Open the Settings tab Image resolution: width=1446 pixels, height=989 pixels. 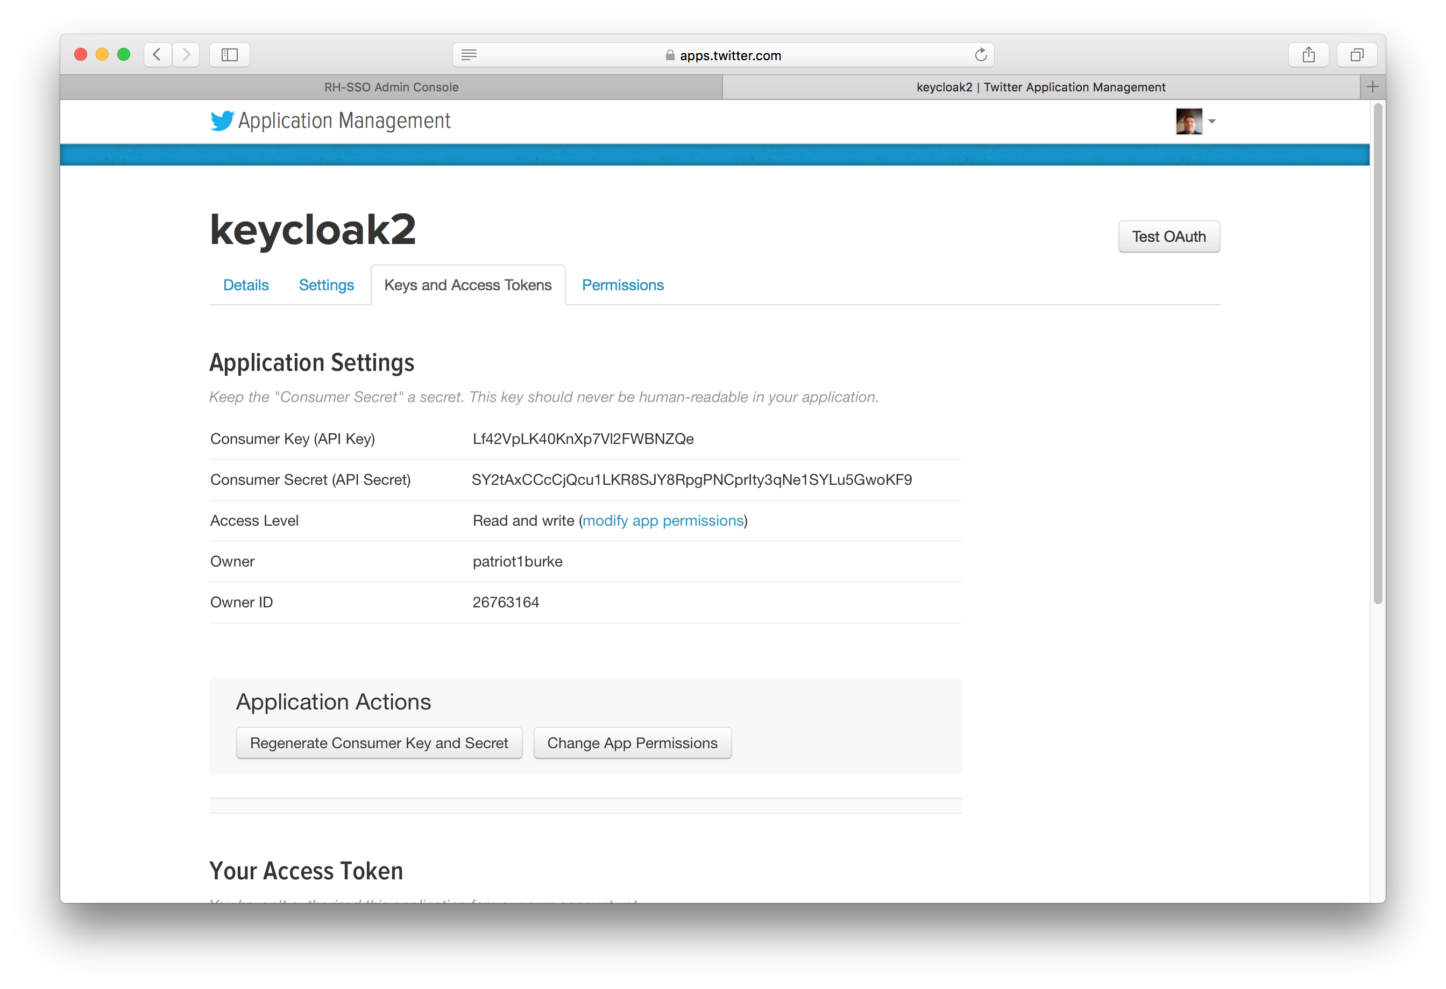point(326,285)
